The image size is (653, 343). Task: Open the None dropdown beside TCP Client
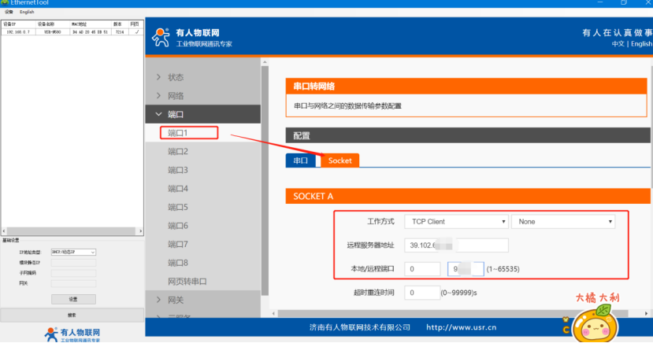pos(562,222)
